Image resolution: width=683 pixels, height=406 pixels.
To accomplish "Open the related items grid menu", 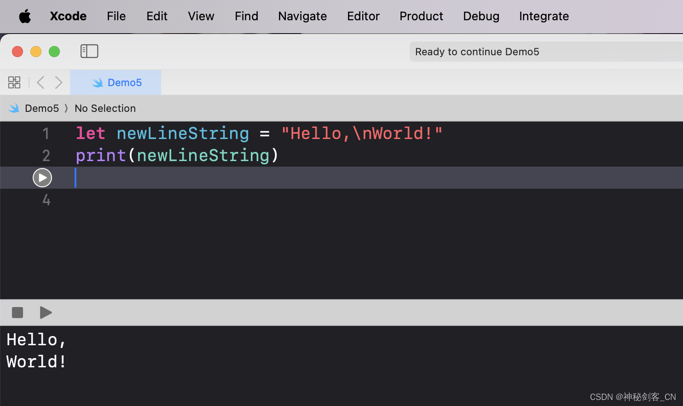I will [x=14, y=82].
